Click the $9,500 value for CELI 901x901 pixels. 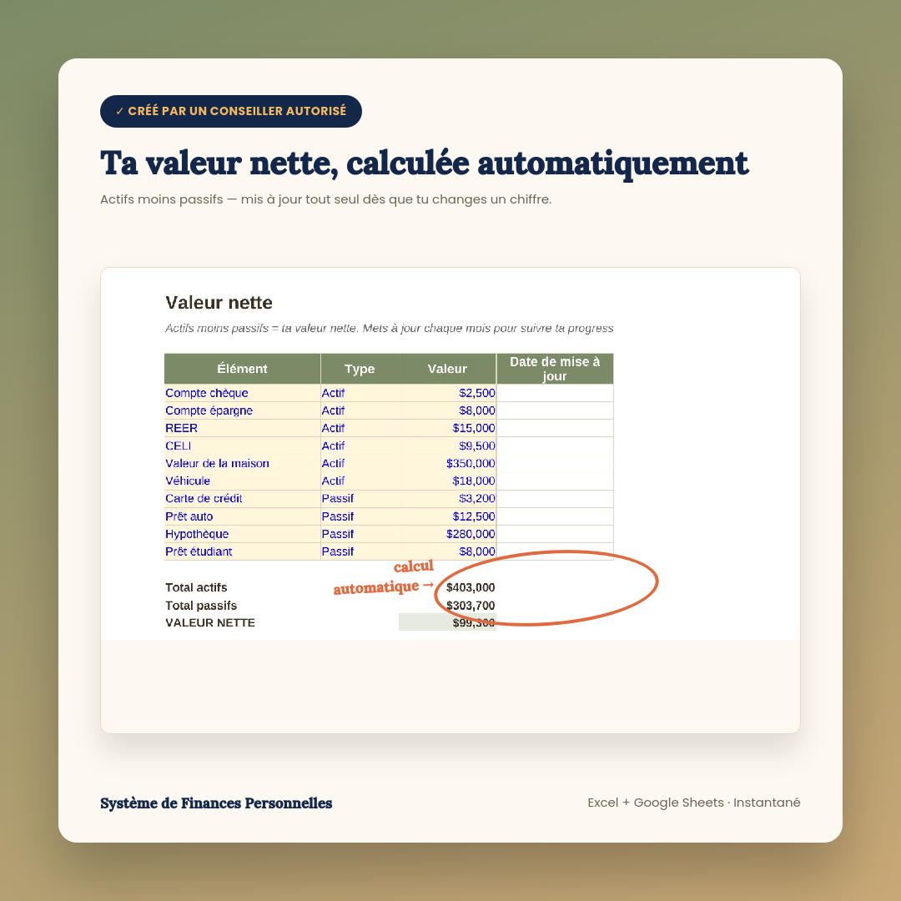pyautogui.click(x=448, y=445)
